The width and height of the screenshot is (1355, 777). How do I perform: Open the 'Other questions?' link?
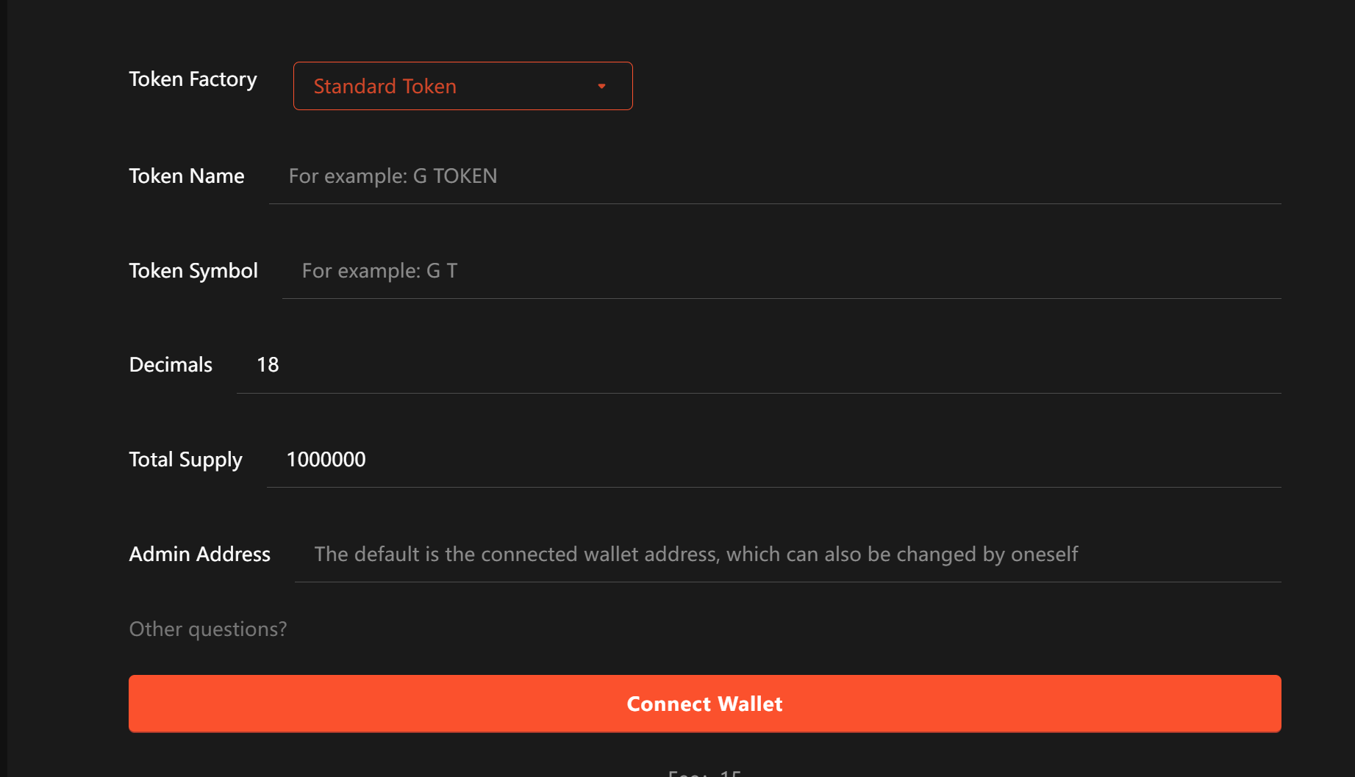point(208,629)
